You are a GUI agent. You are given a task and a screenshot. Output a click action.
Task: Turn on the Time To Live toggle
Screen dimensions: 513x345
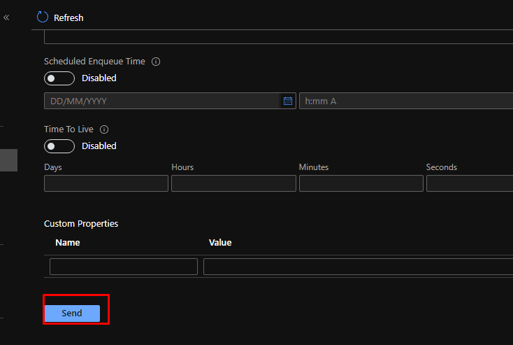click(59, 146)
